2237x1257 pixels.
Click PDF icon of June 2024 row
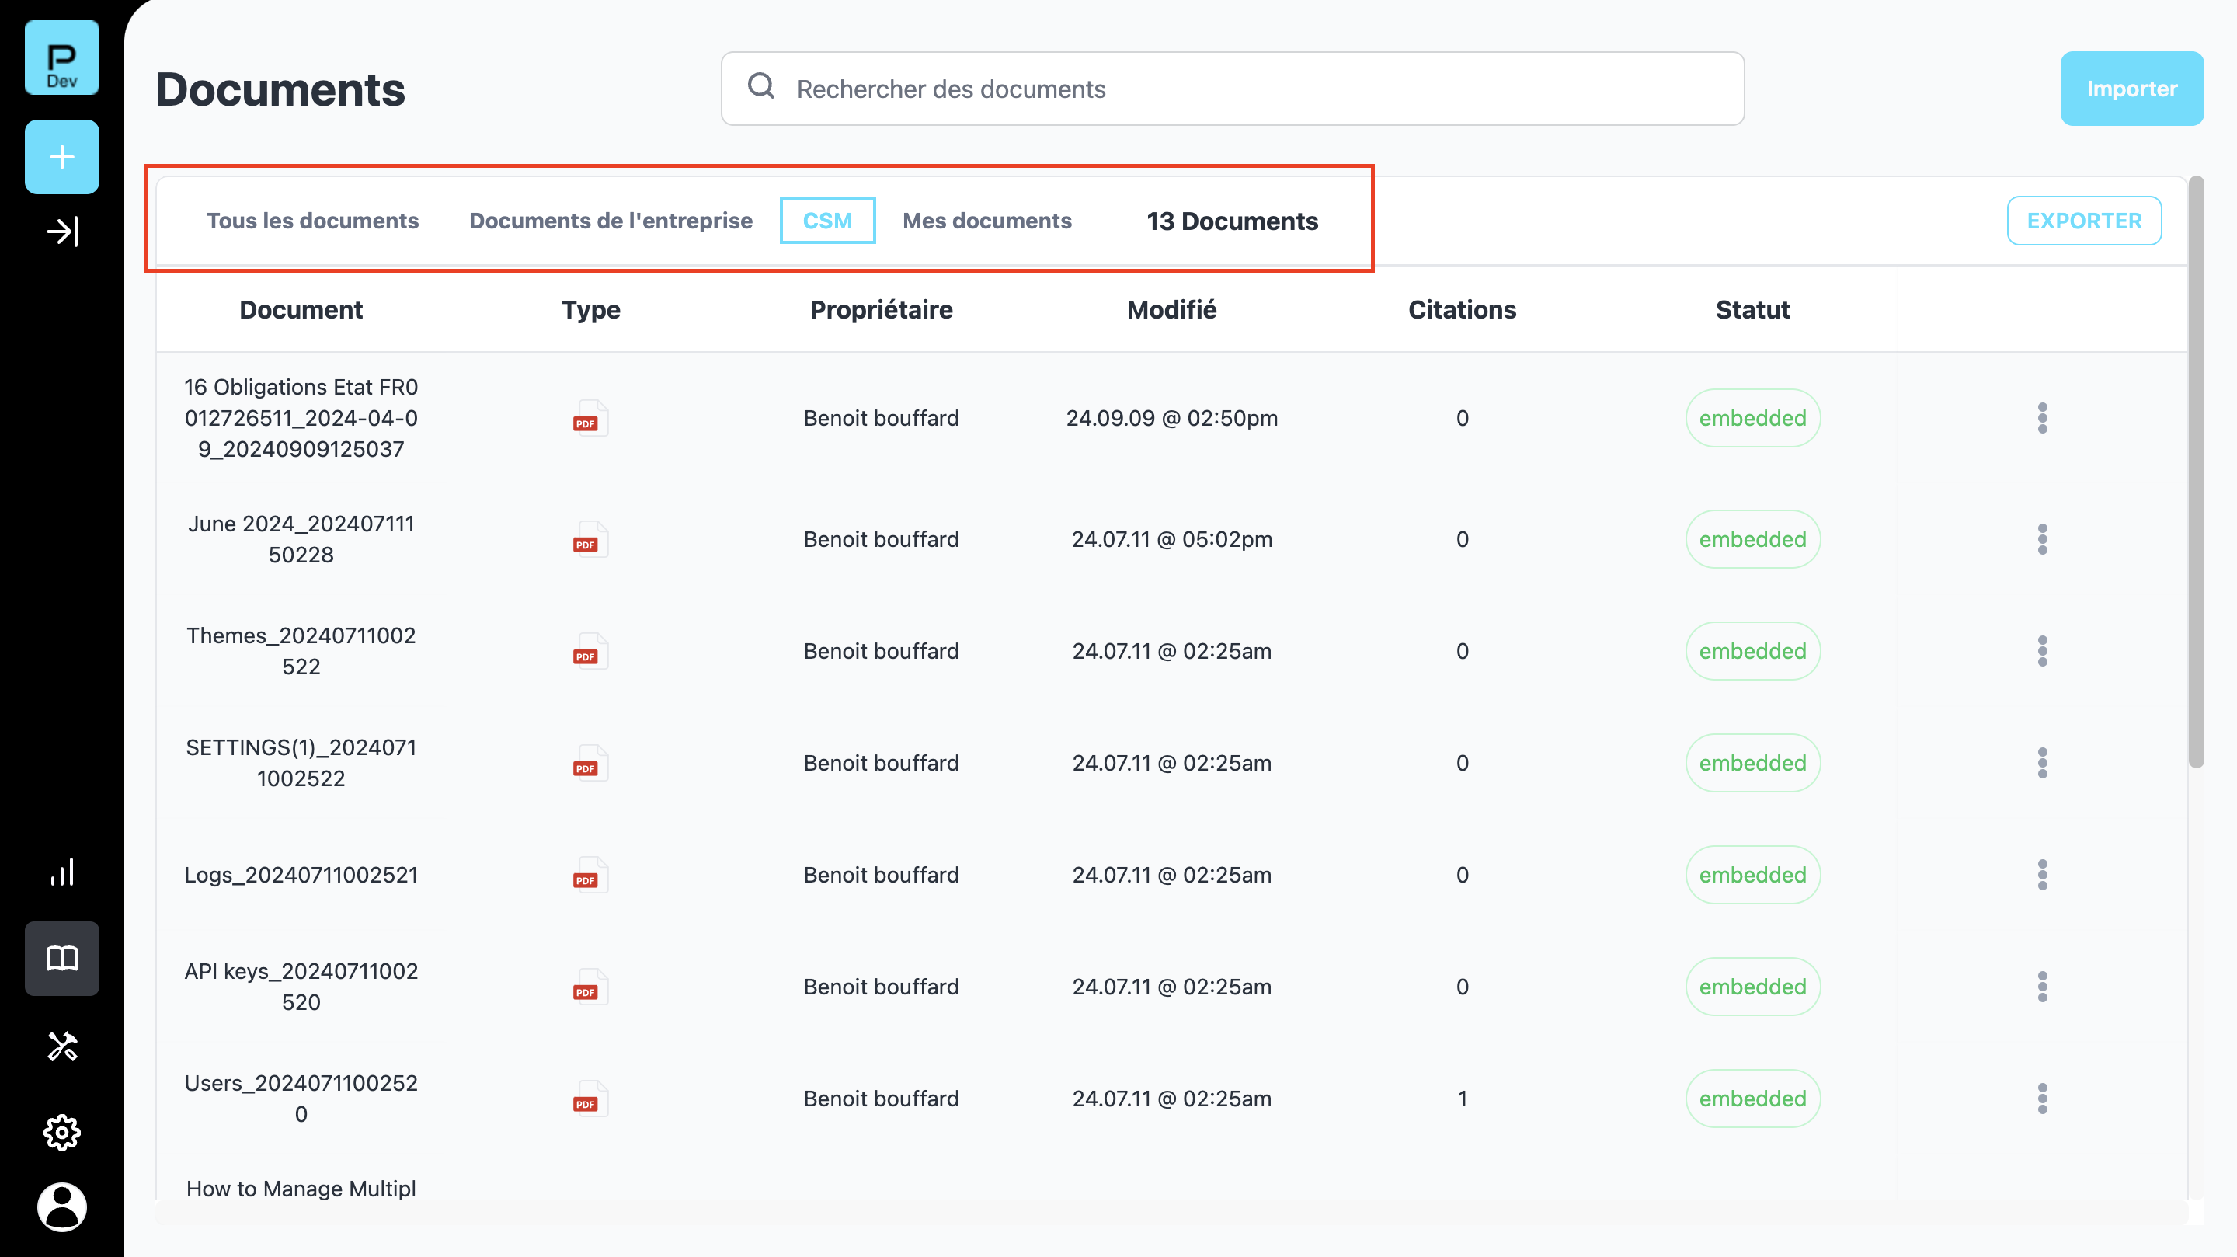tap(590, 538)
